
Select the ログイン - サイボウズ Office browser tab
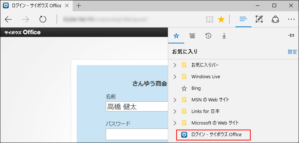(x=36, y=6)
